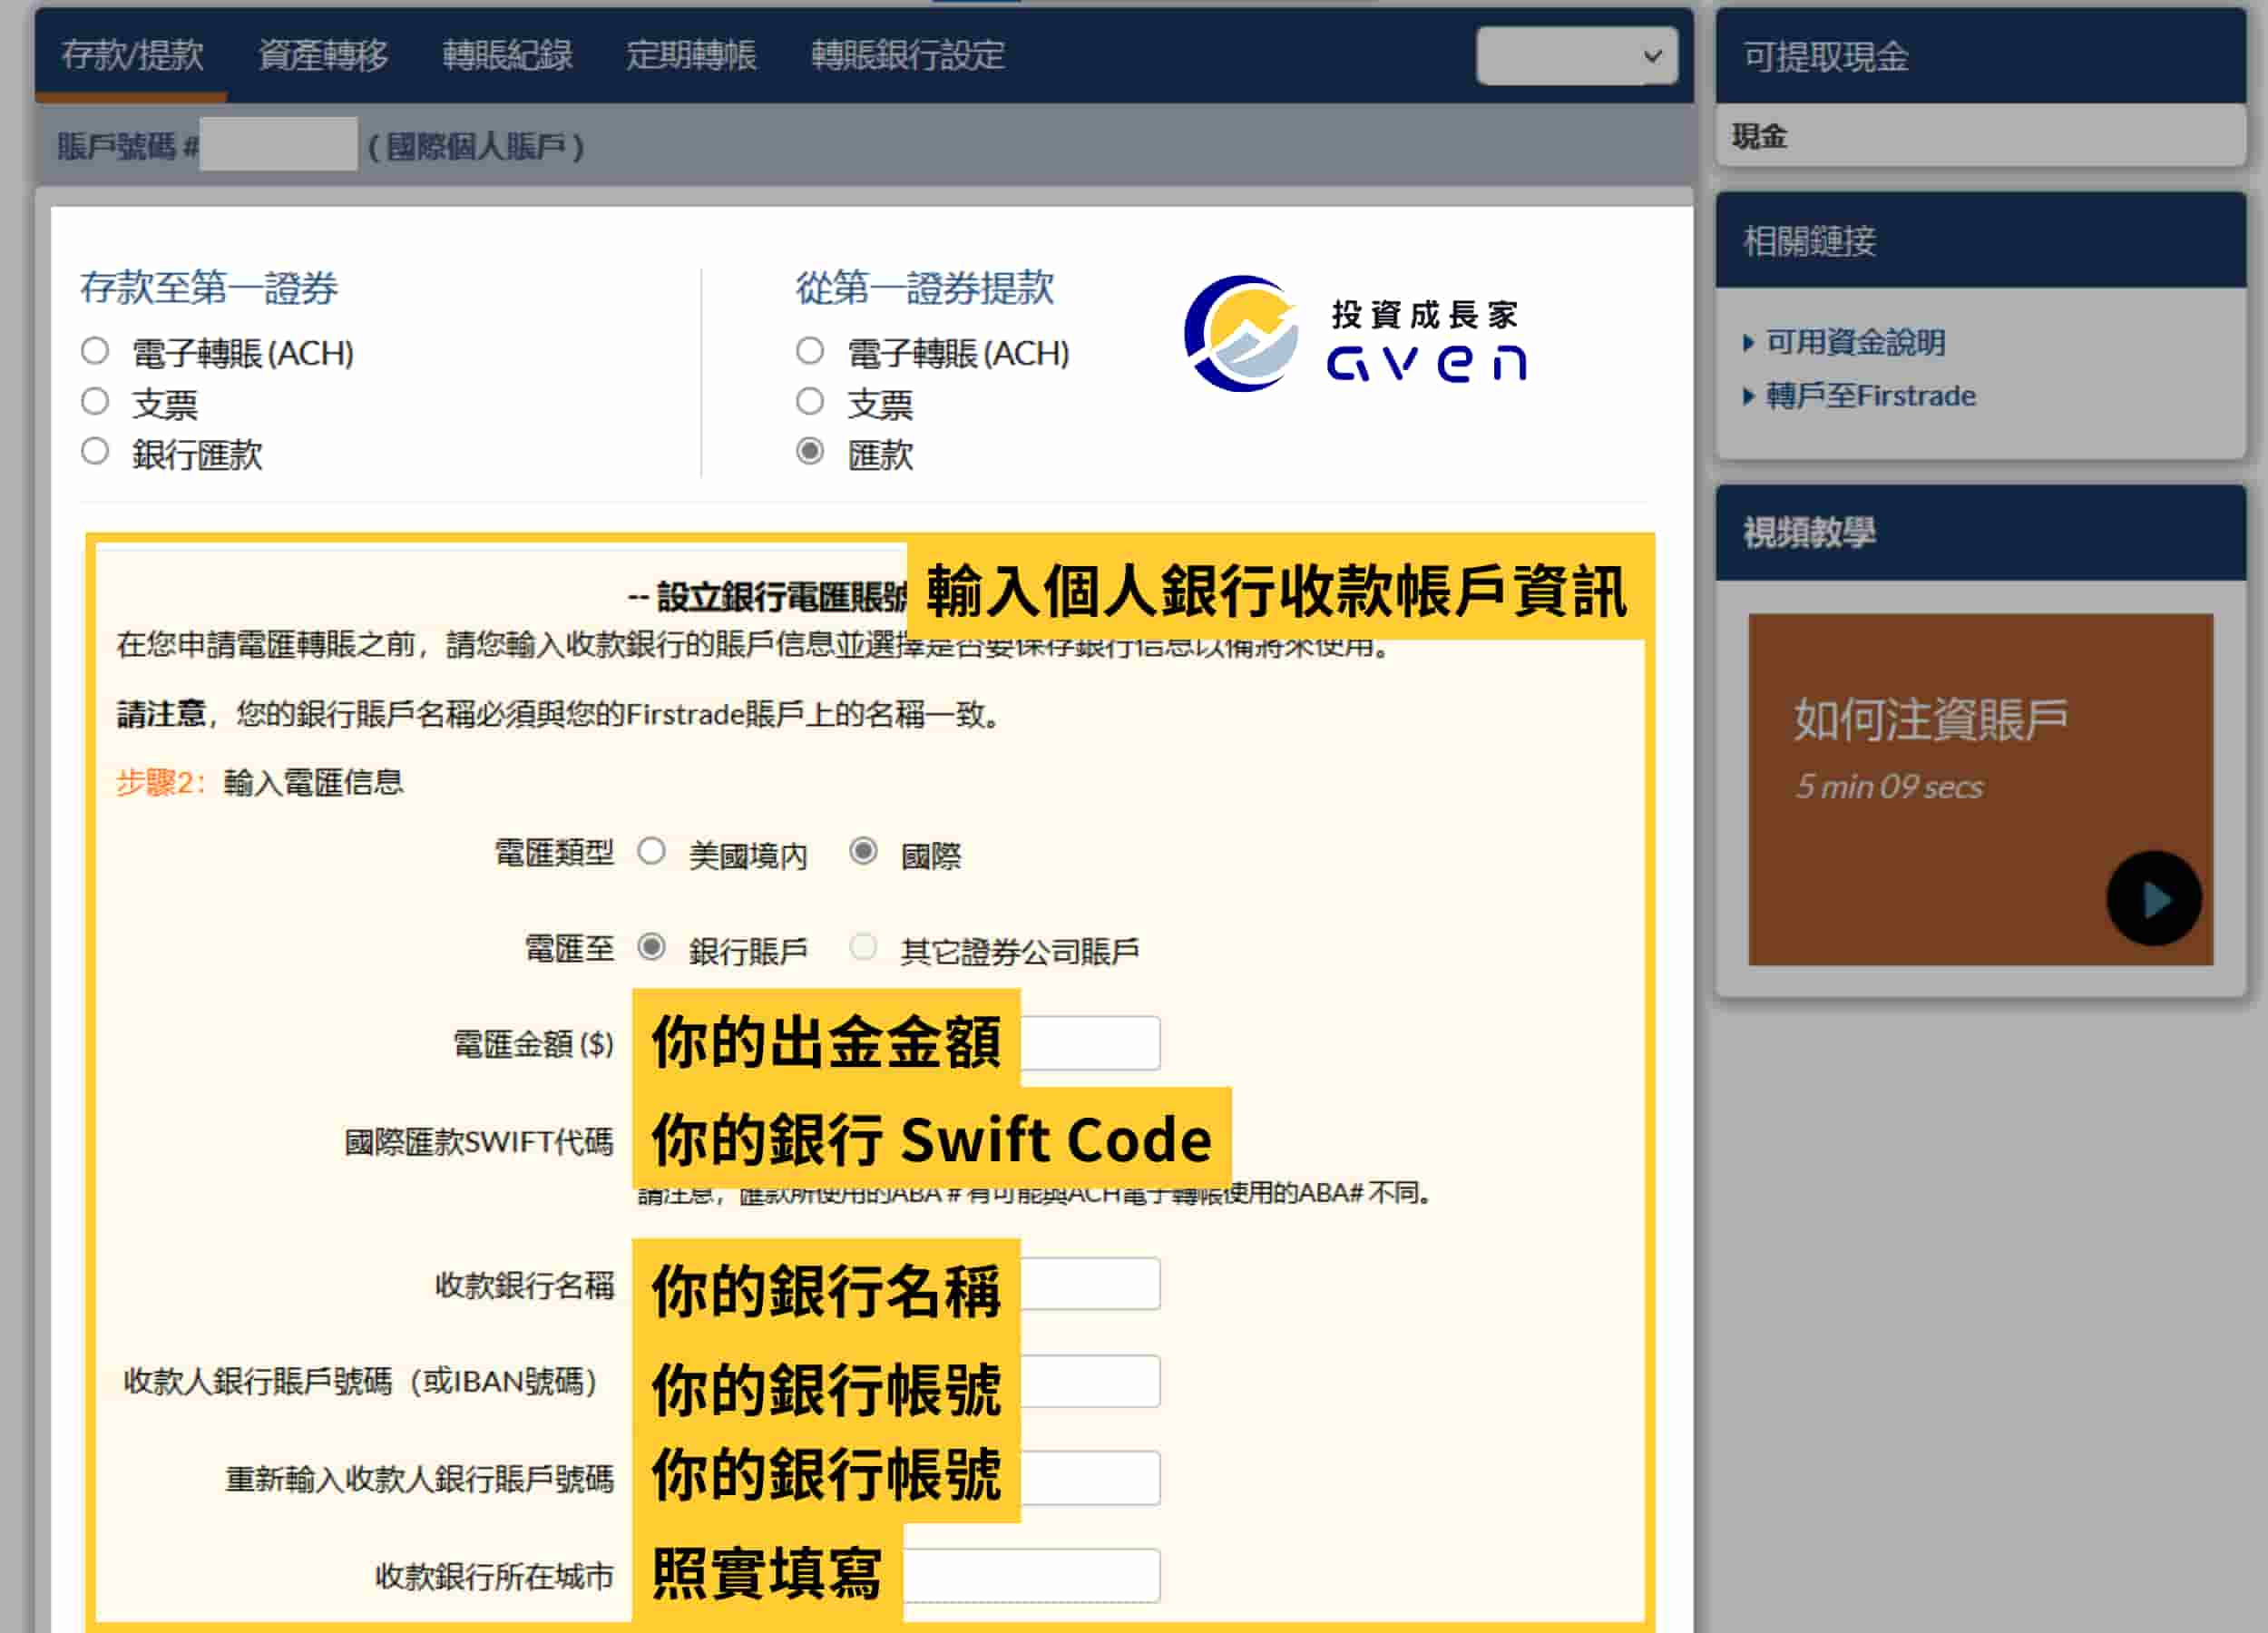This screenshot has width=2268, height=1633.
Task: Open the 可用資金說明 link
Action: (x=1856, y=343)
